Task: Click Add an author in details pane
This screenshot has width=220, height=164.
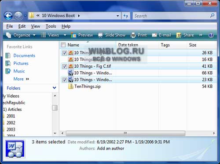Action: point(110,148)
